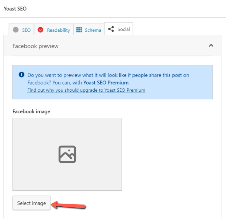Select the Social tab
This screenshot has width=226, height=218.
[119, 29]
